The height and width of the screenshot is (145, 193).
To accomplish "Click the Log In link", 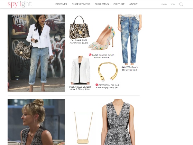I will 164,5.
